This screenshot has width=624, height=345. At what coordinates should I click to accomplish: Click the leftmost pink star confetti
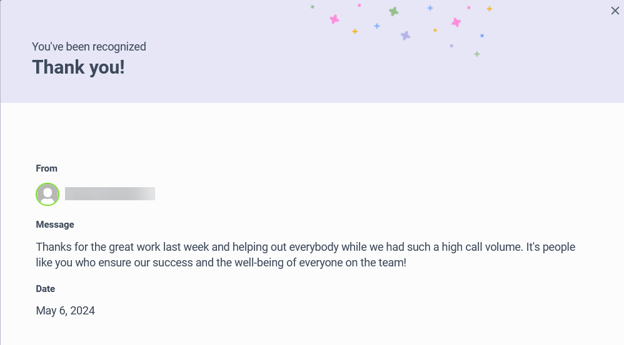335,19
